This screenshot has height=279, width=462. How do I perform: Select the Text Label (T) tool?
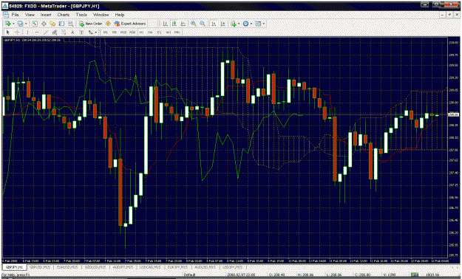[x=81, y=32]
